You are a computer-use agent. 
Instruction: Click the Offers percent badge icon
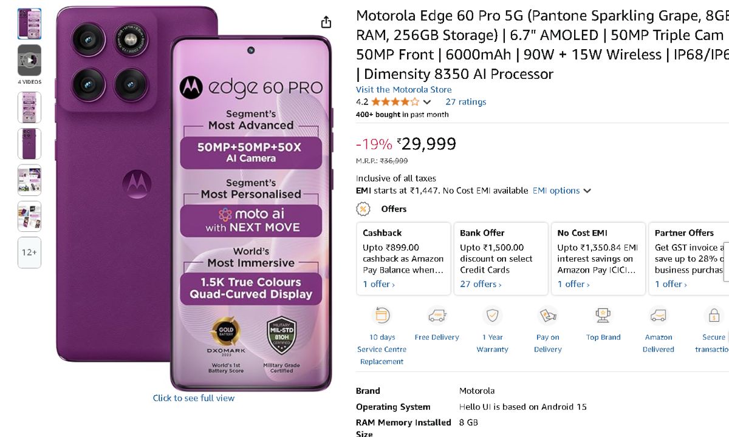[x=363, y=209]
